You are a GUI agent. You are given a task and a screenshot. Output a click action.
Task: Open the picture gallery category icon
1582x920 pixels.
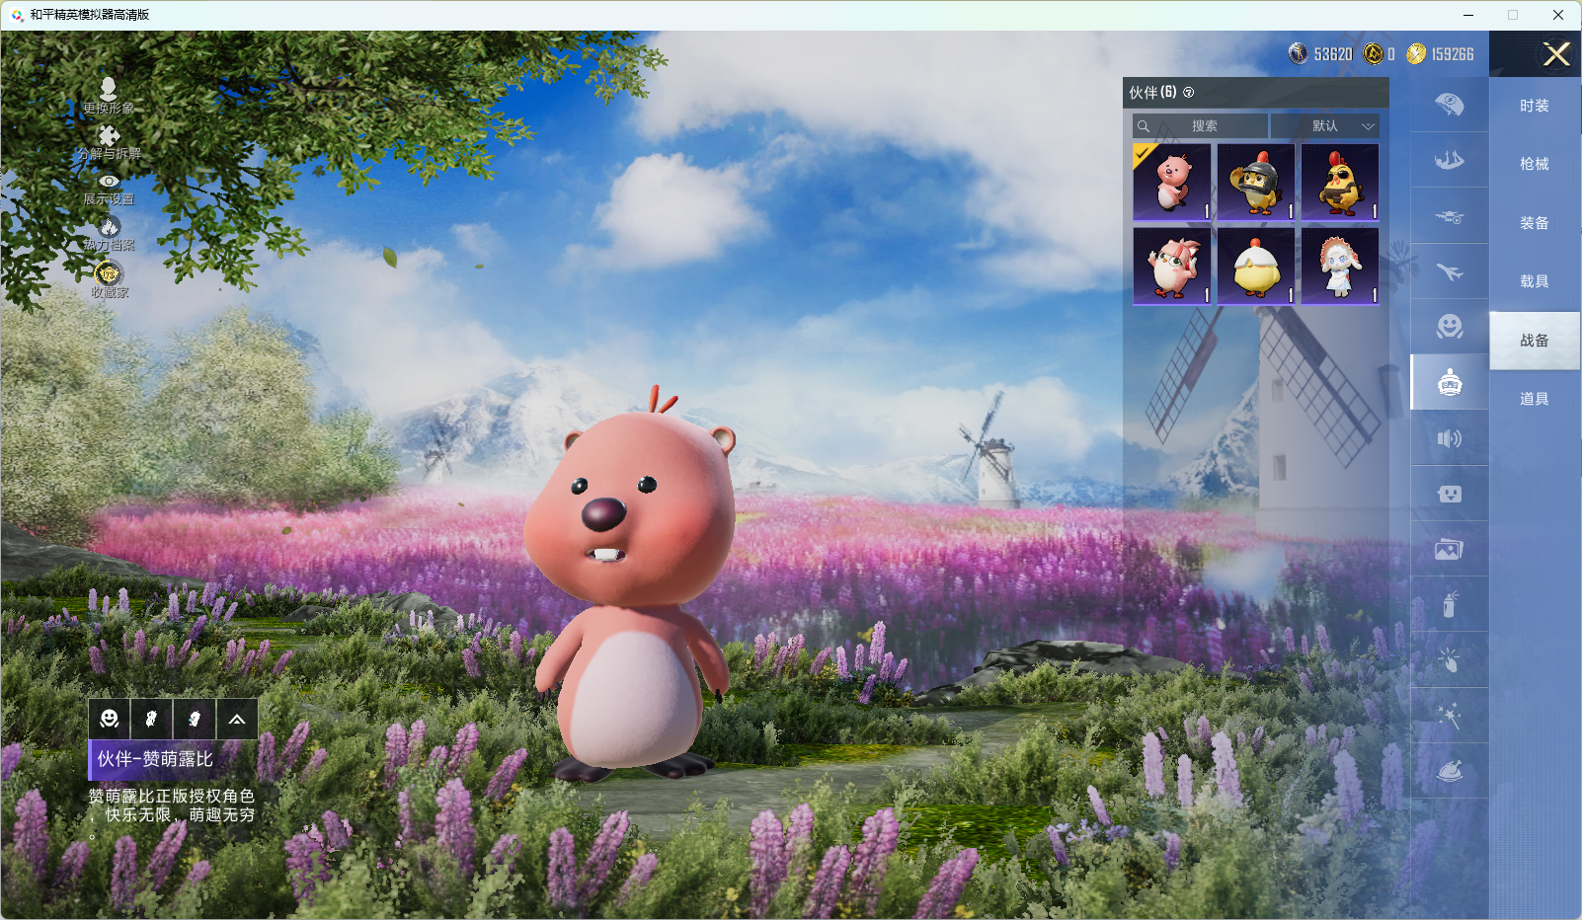(x=1449, y=549)
